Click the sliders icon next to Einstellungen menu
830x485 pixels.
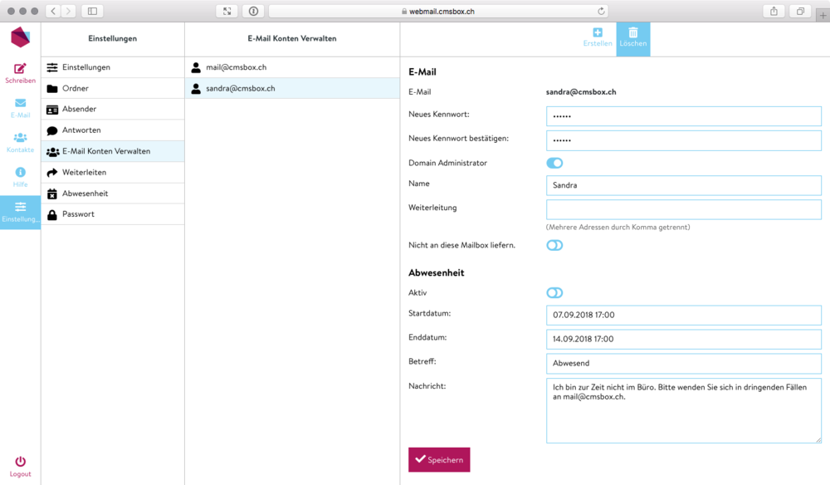click(x=51, y=67)
